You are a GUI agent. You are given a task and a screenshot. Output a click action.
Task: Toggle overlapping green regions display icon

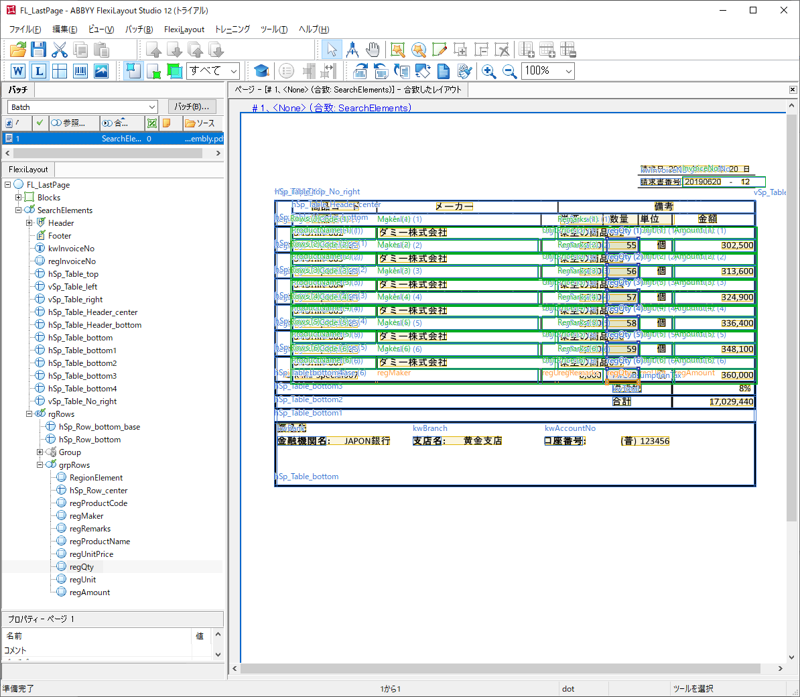tap(174, 71)
